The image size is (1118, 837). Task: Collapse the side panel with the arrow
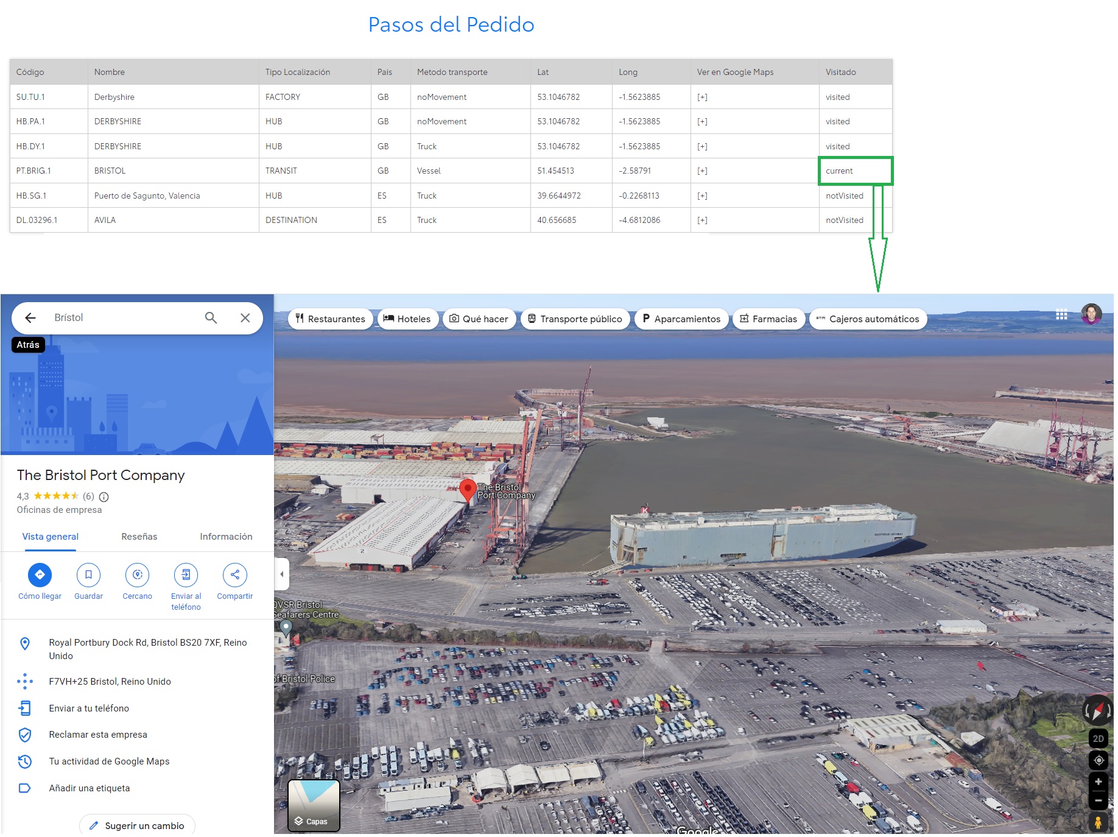point(281,574)
